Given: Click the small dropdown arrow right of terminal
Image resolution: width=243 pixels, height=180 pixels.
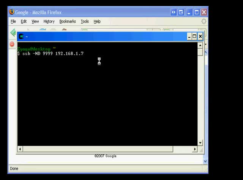Looking at the screenshot, I should [x=206, y=44].
